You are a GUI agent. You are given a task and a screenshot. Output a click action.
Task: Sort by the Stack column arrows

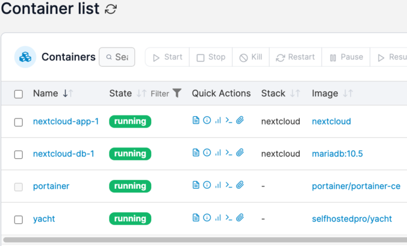click(296, 93)
